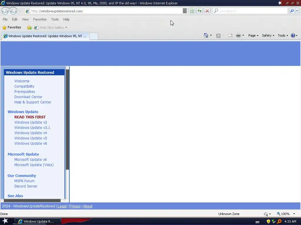Viewport: 301px width, 225px height.
Task: Open the Tools command bar dropdown
Action: (x=283, y=35)
